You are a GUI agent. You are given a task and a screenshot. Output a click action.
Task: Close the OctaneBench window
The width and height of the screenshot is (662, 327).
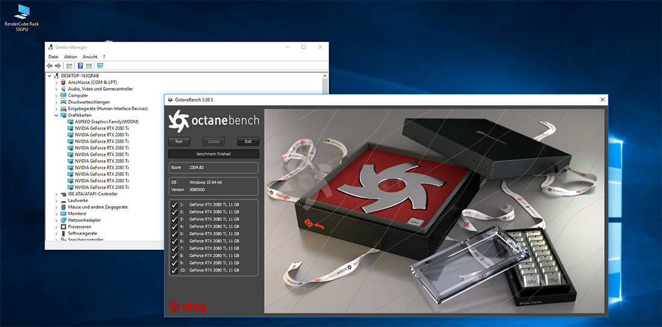click(602, 100)
